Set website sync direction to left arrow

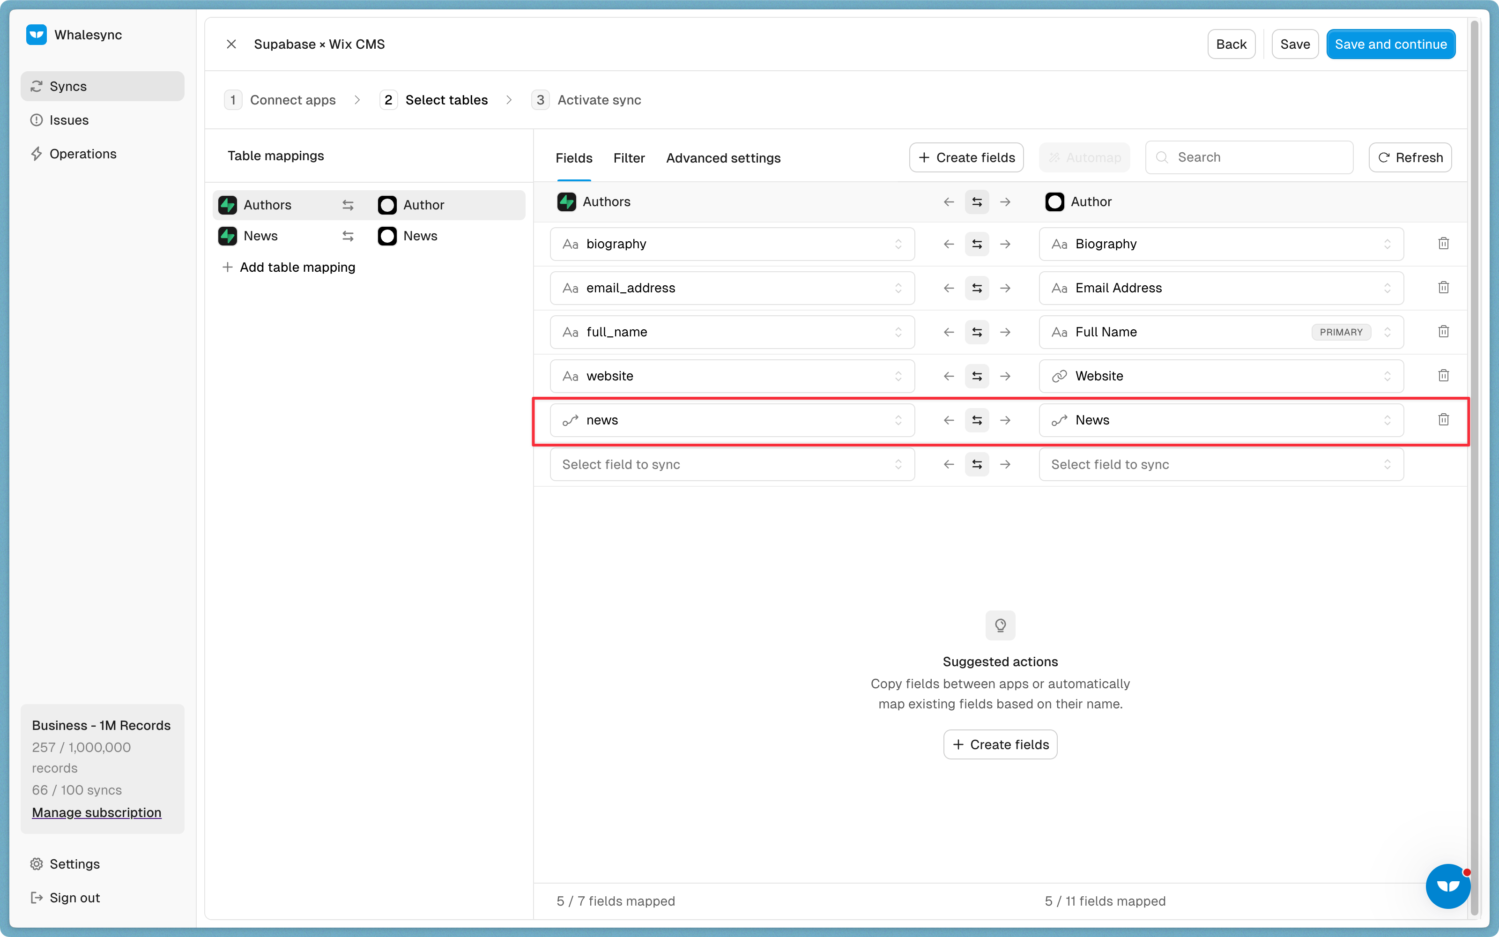[948, 376]
